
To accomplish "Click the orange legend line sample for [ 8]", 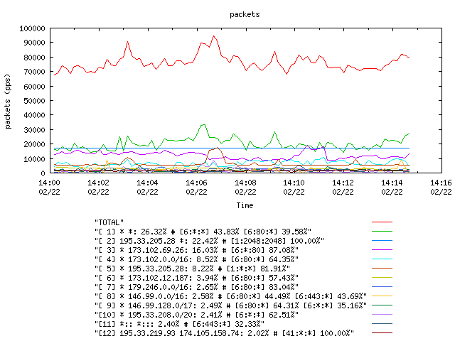I will coord(382,296).
